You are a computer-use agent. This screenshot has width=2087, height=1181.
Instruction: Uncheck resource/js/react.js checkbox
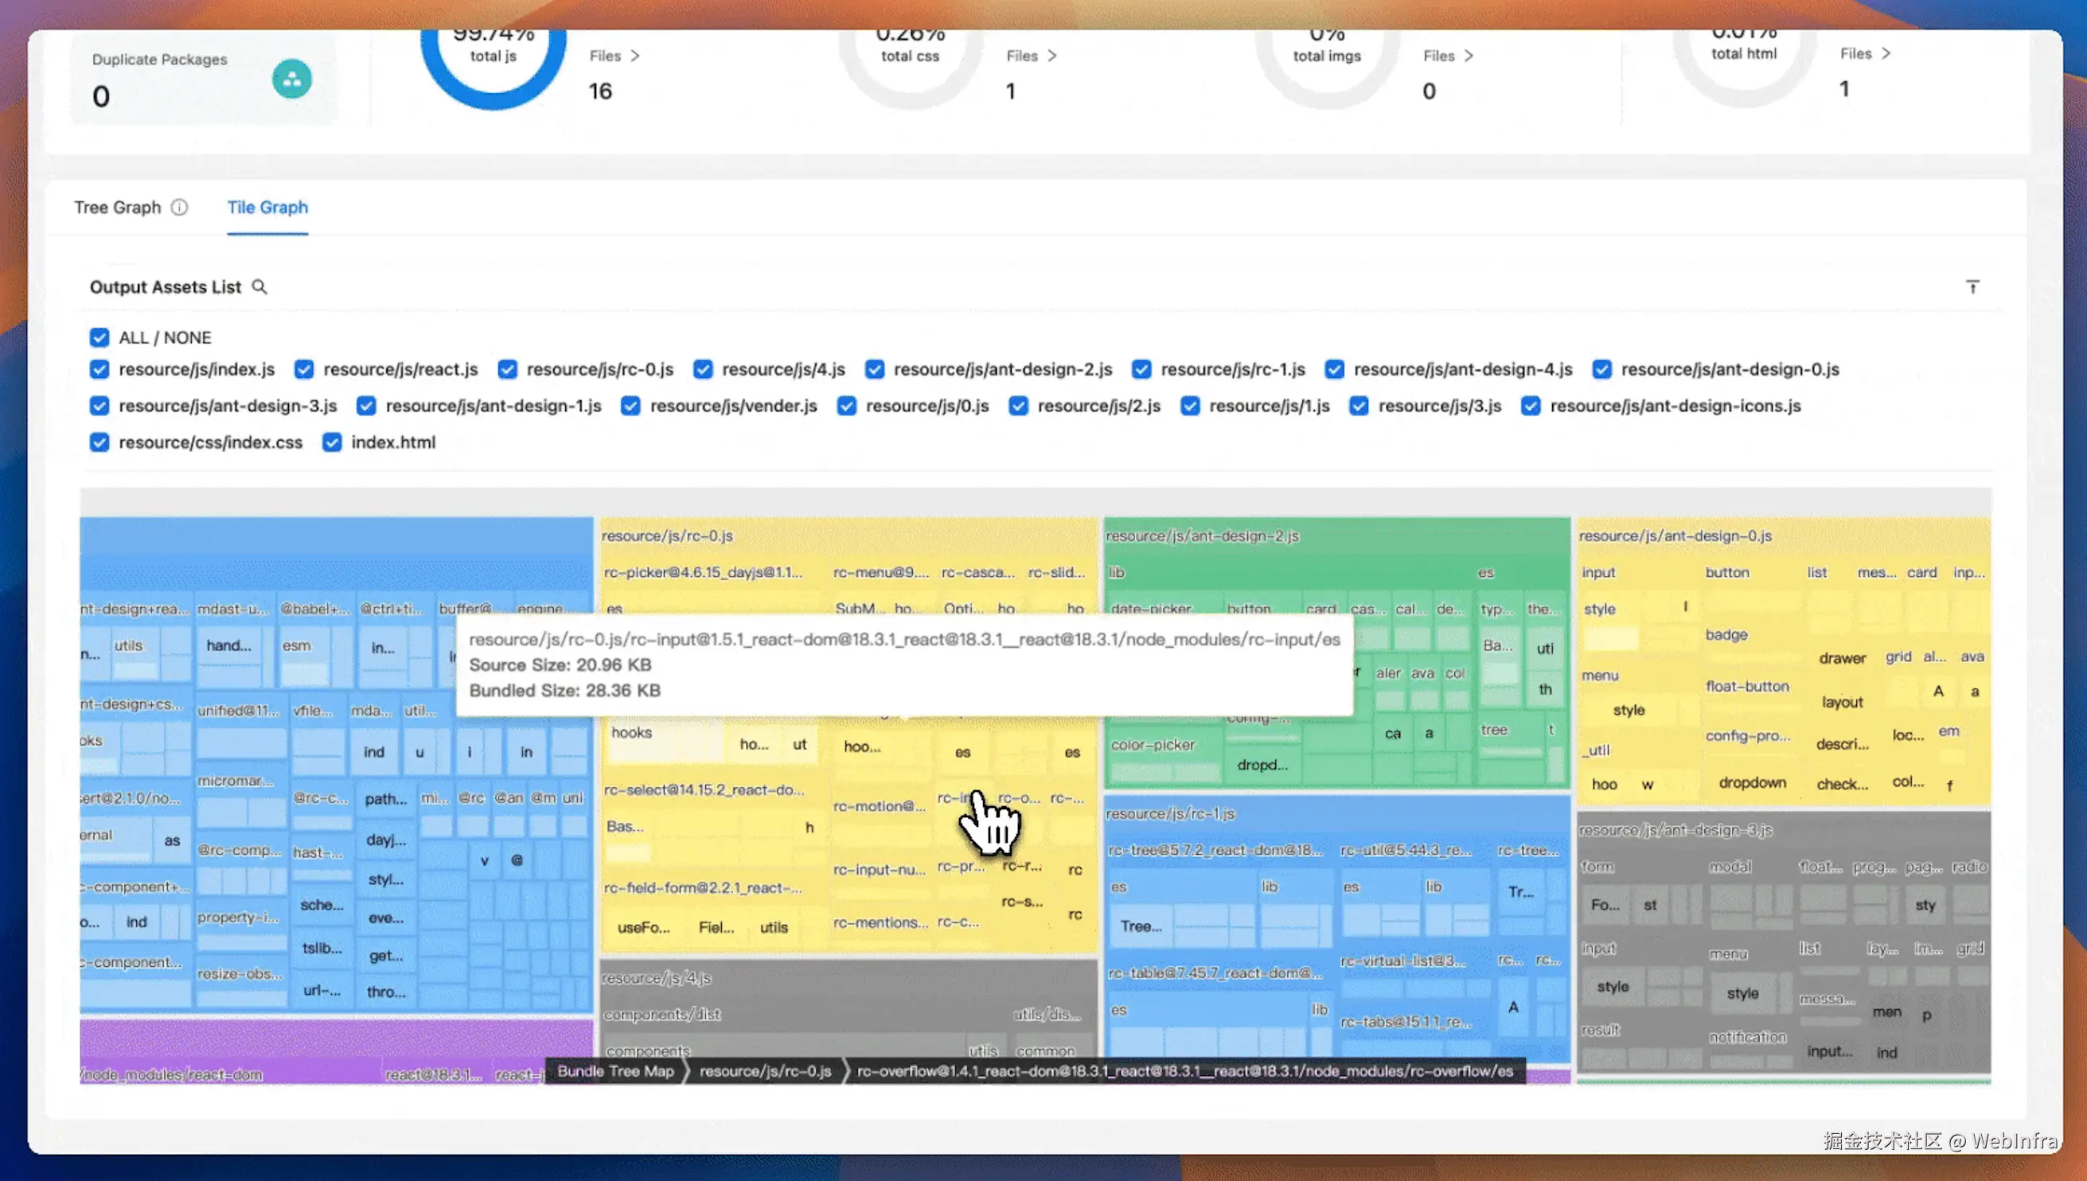(304, 369)
